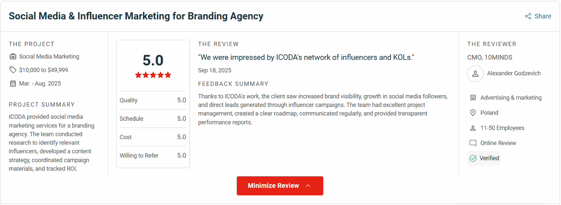Click the reviewer avatar icon
The height and width of the screenshot is (205, 561).
point(475,73)
